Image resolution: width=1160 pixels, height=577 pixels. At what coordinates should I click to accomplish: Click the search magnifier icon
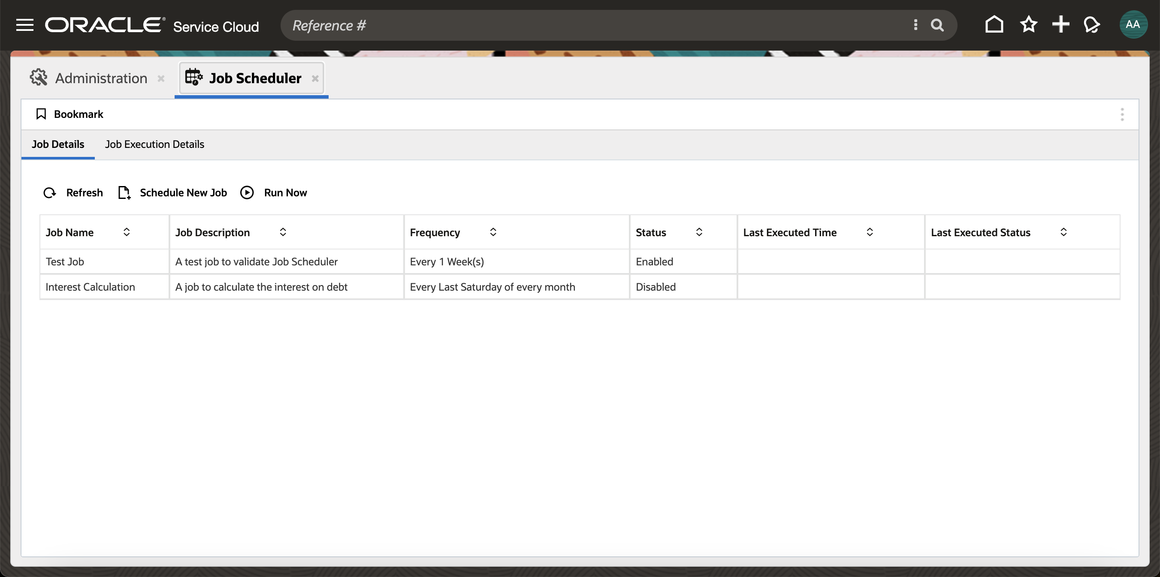[x=937, y=25]
